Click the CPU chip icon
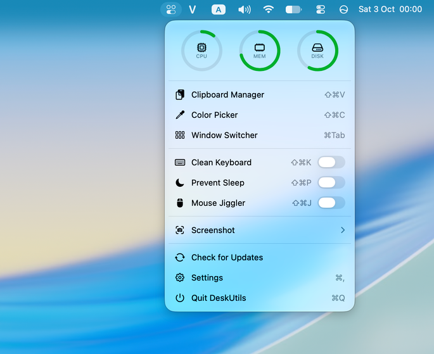The image size is (434, 354). 201,47
